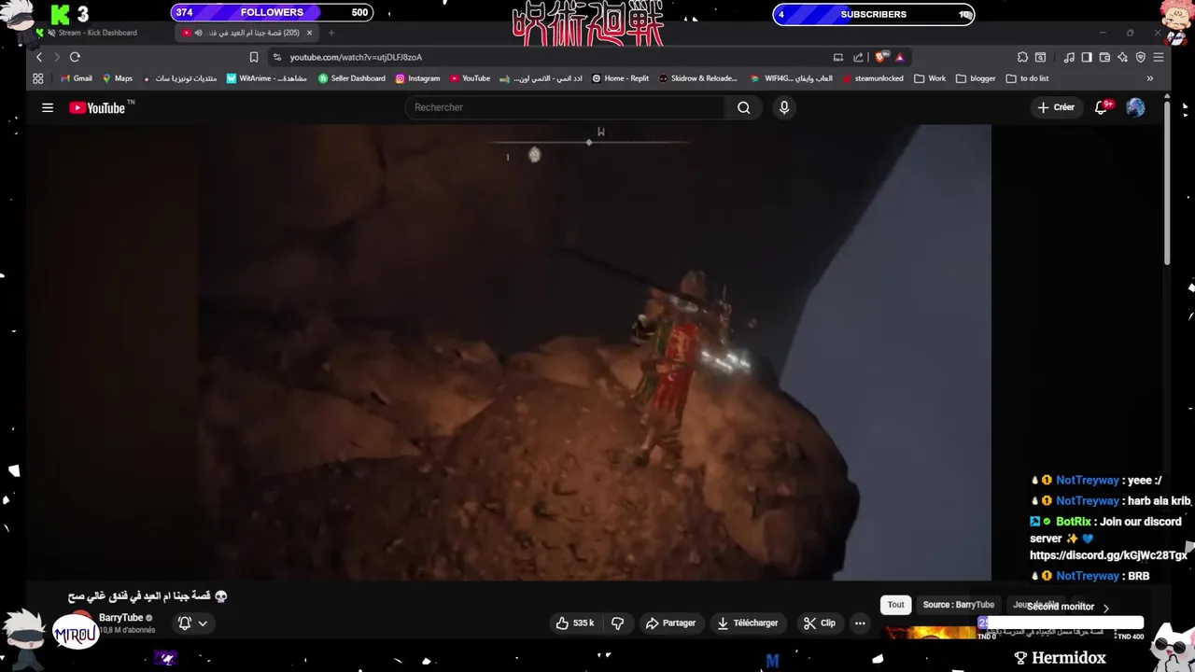Image resolution: width=1195 pixels, height=672 pixels.
Task: Open a new browser tab
Action: point(330,33)
